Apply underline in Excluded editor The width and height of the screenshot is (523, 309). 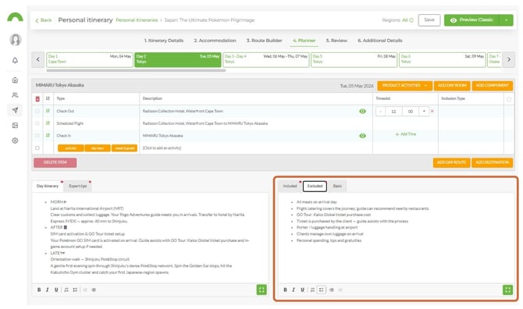302,289
